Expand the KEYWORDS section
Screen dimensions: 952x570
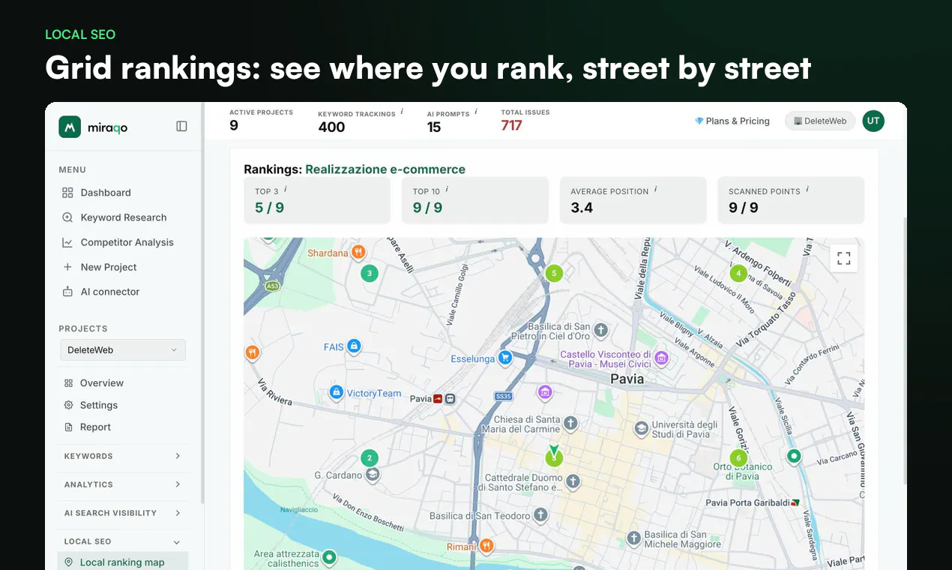[123, 456]
